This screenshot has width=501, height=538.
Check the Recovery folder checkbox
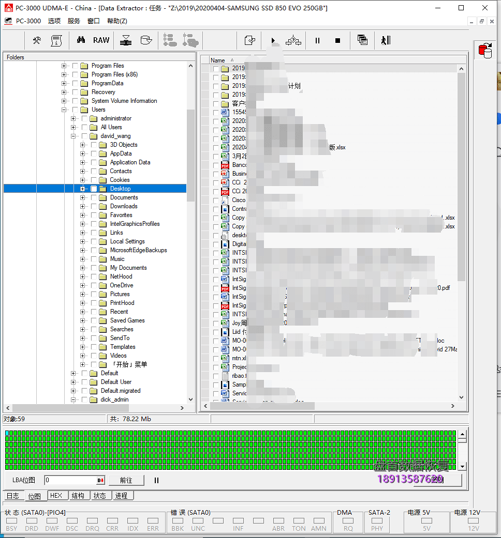(x=75, y=92)
